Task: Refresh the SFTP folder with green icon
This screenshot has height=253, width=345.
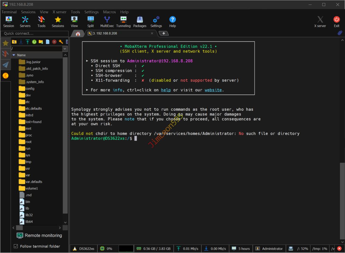Action: 34,42
